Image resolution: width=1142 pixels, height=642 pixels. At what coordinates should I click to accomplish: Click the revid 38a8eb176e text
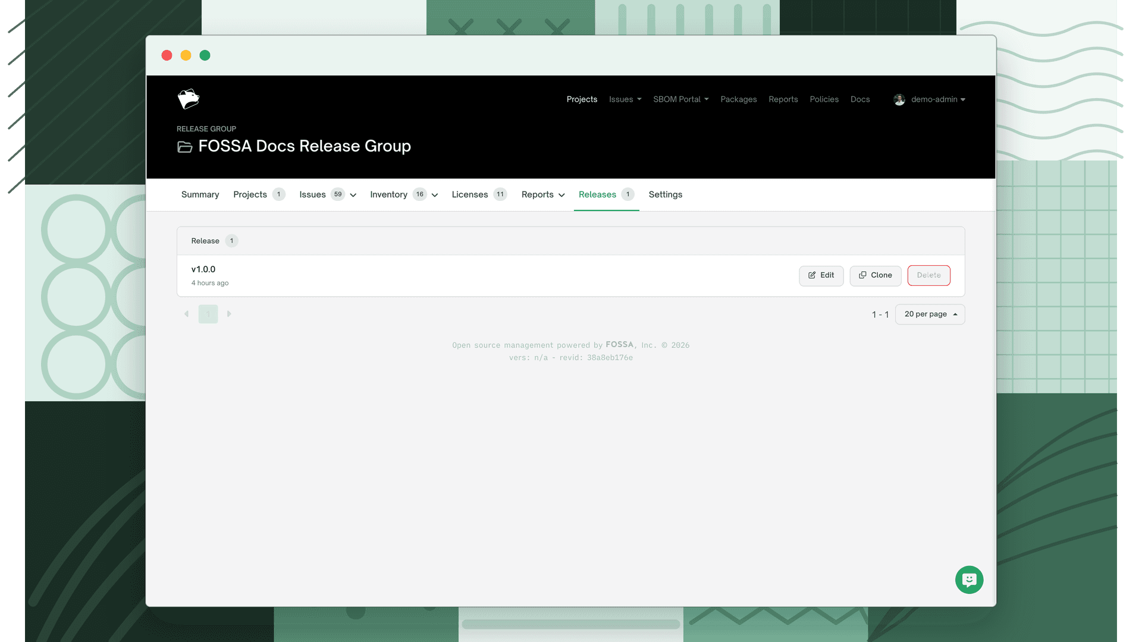596,358
